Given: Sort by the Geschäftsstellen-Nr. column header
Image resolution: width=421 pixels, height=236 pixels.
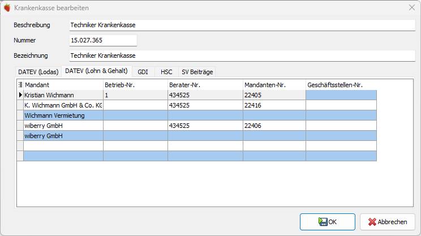Looking at the screenshot, I should (x=341, y=85).
